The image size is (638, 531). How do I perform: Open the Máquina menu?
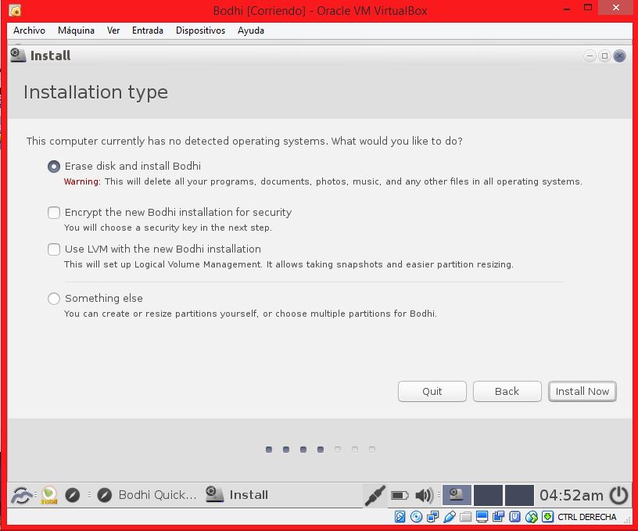click(76, 30)
